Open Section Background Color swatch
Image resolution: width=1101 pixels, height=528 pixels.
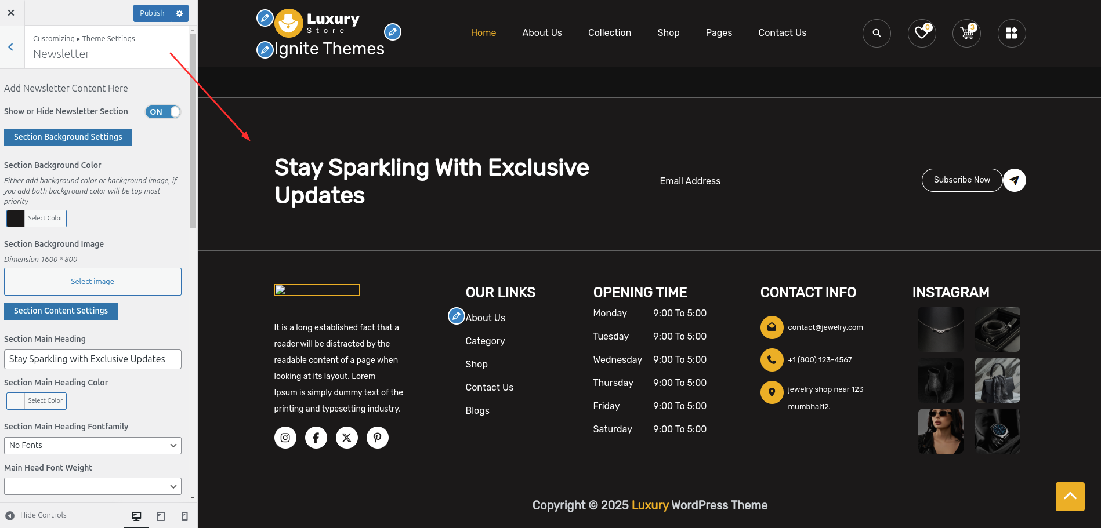point(16,219)
